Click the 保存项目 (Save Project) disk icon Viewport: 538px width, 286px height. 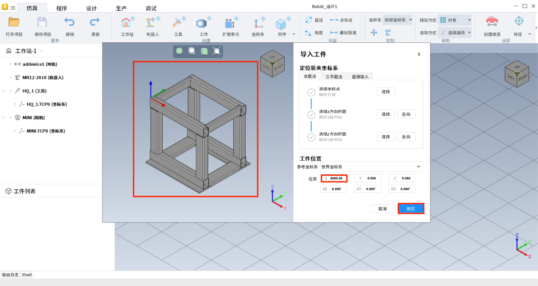pos(42,22)
